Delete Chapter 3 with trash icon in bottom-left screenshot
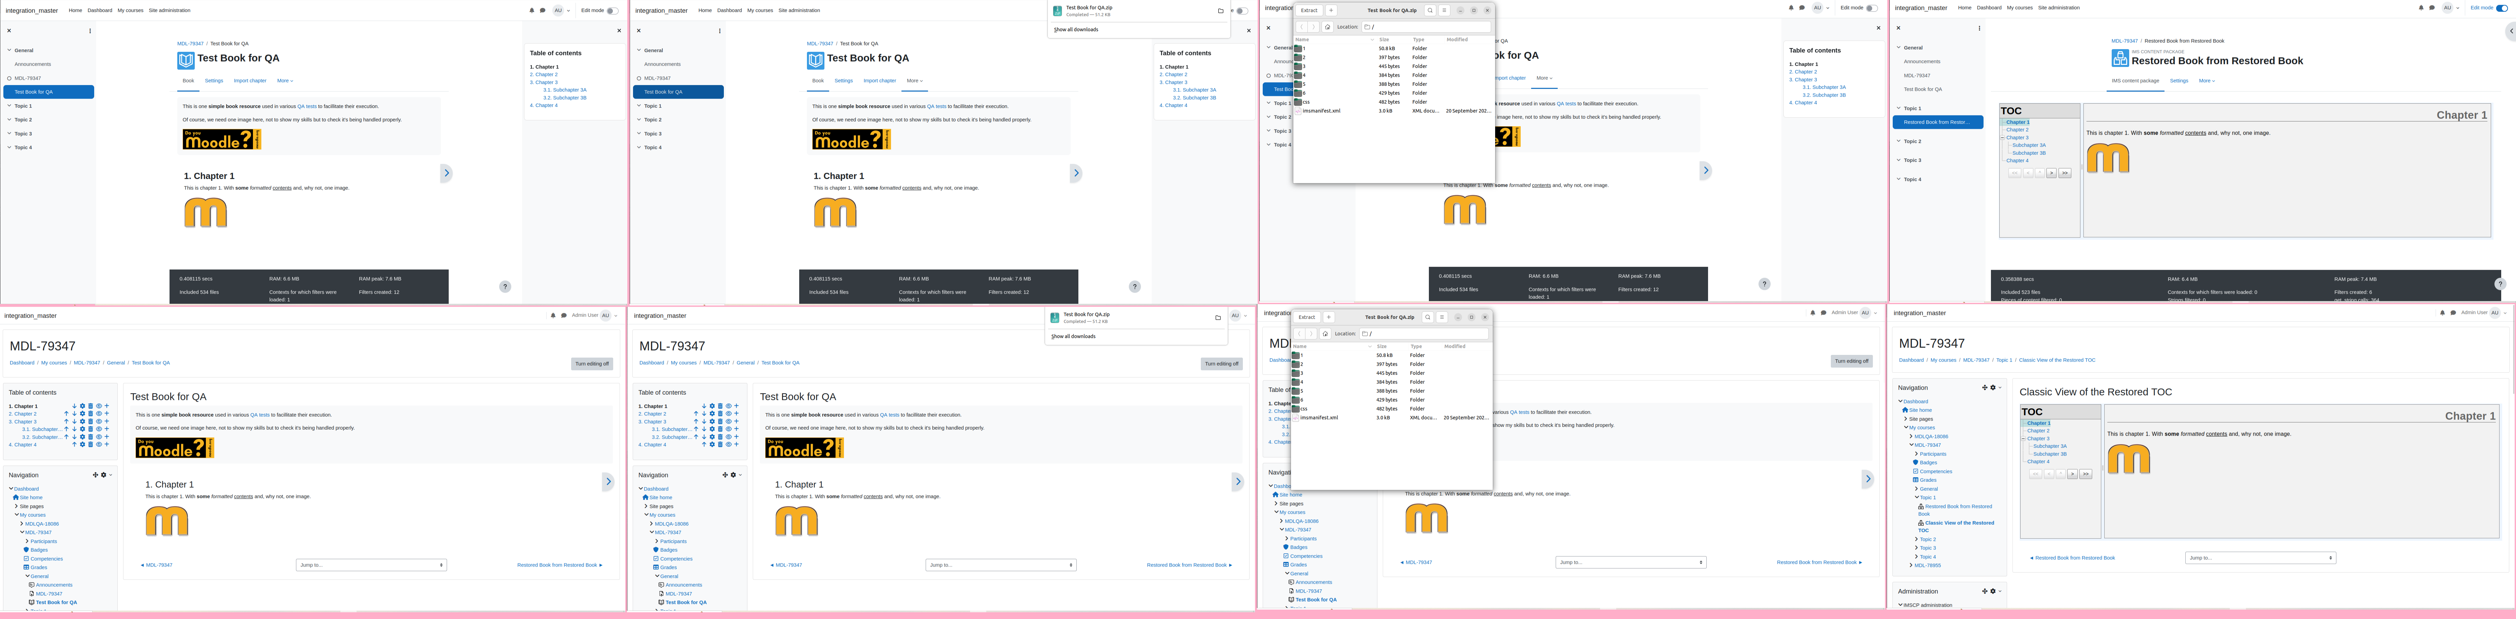2516x619 pixels. point(91,422)
